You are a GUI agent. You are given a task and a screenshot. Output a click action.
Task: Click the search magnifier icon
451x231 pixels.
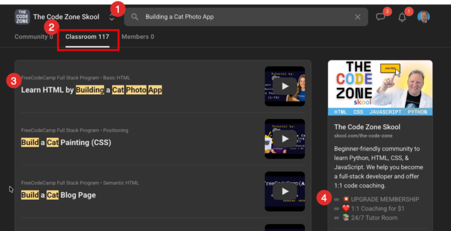pyautogui.click(x=135, y=17)
